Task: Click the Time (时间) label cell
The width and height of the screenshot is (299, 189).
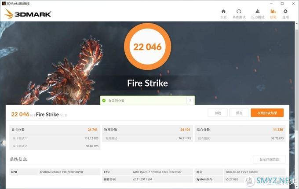Action: [209, 172]
